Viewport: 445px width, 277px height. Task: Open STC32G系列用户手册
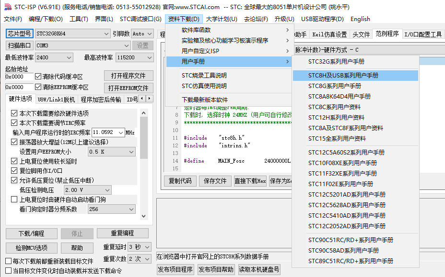coord(355,61)
